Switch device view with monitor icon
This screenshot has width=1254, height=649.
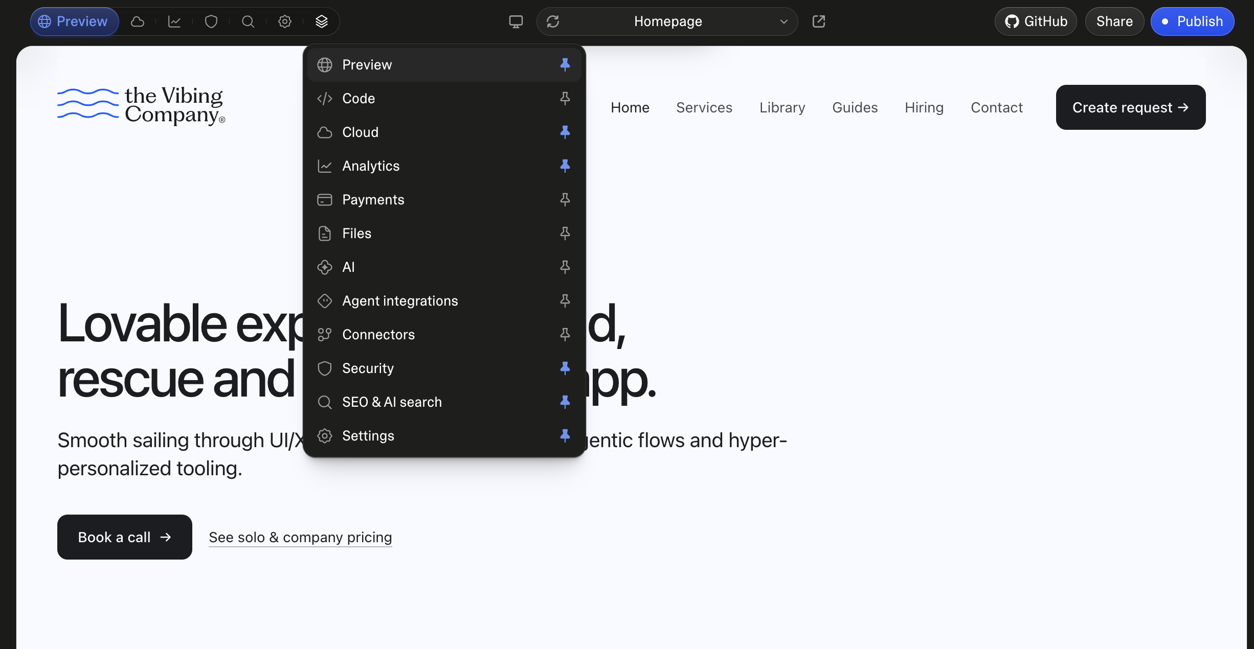[x=516, y=21]
